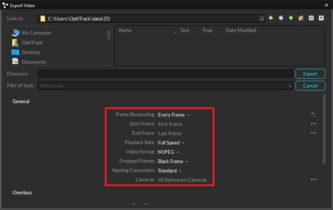Open the Naming Convention dropdown

tap(170, 170)
